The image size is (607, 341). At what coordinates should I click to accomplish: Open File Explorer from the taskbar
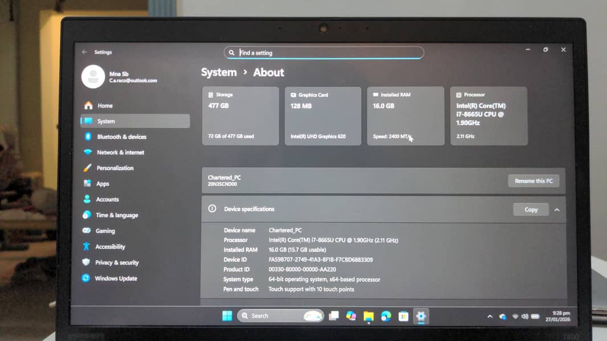[368, 316]
